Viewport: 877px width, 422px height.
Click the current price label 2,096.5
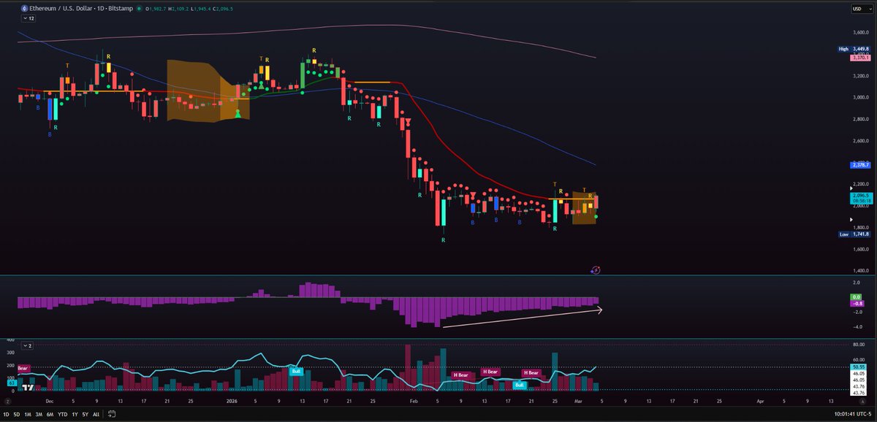tap(859, 196)
